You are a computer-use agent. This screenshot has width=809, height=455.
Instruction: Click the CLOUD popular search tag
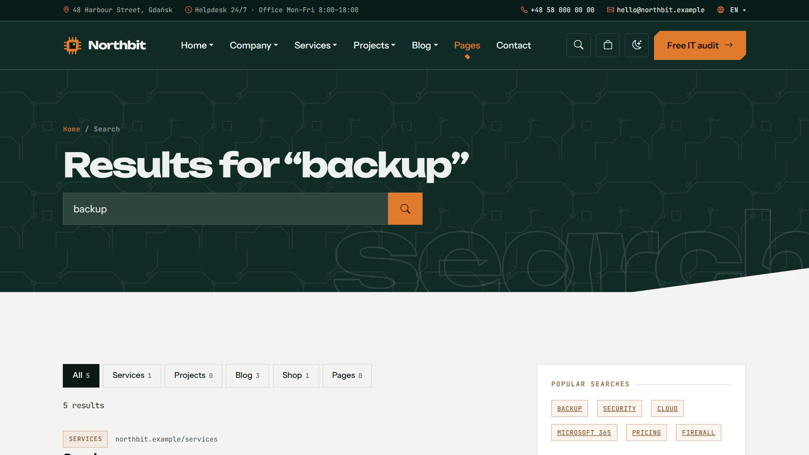click(667, 409)
